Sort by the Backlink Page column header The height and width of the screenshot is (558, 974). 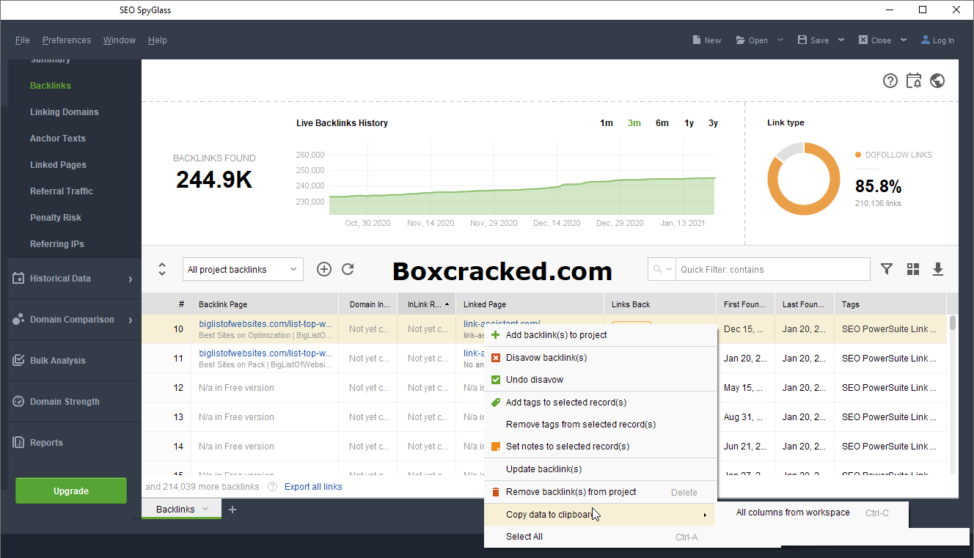265,304
